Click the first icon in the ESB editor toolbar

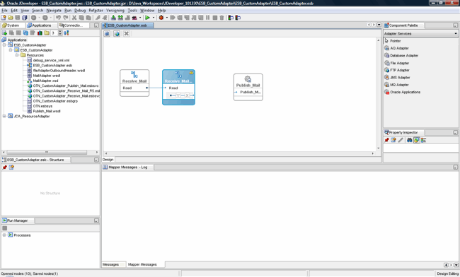[x=107, y=34]
